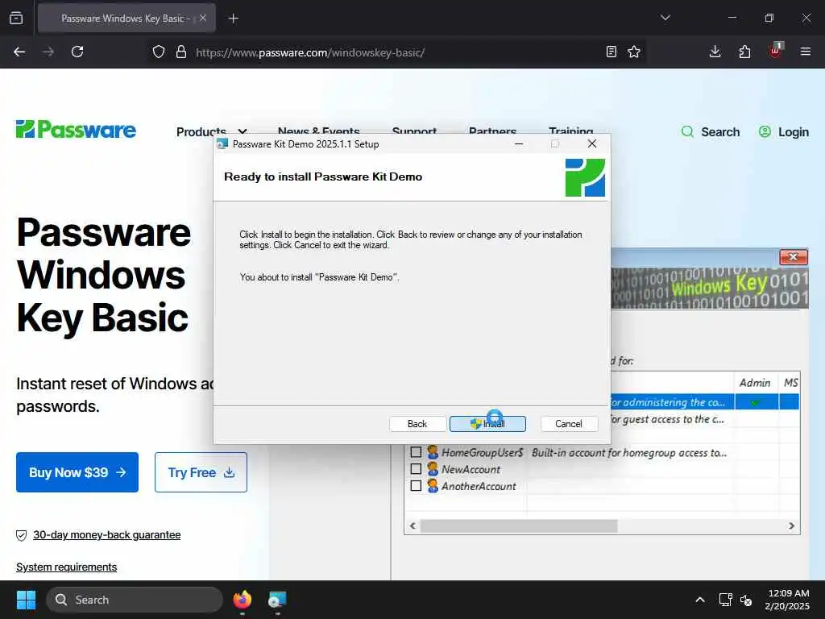Open the Extensions puzzle icon
This screenshot has width=825, height=619.
pos(744,52)
